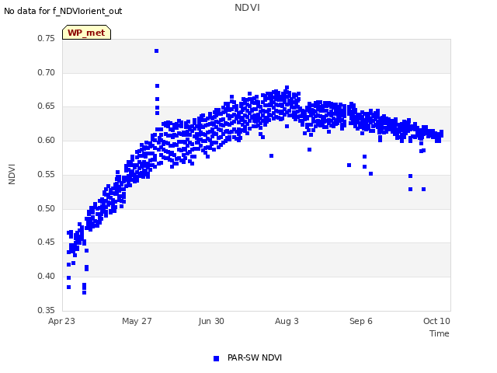Select the isolated point near 0.58 before Aug 3
The width and height of the screenshot is (497, 373).
click(x=271, y=155)
